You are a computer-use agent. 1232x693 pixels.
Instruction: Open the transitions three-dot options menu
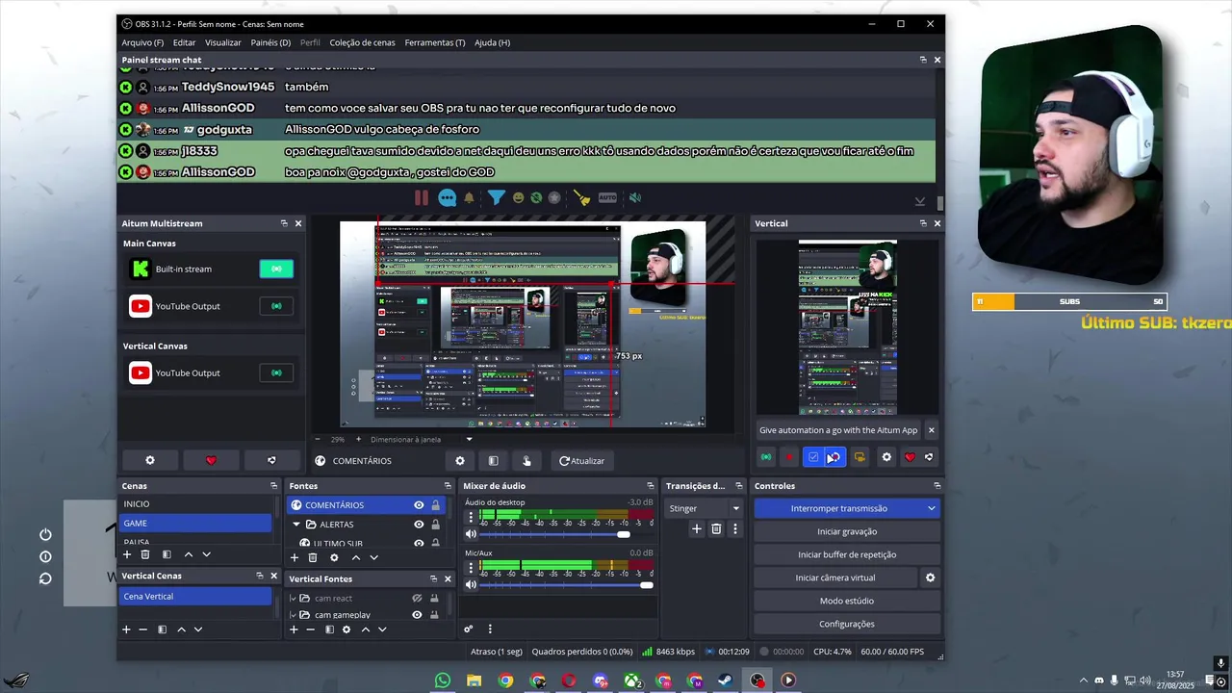[x=735, y=529]
